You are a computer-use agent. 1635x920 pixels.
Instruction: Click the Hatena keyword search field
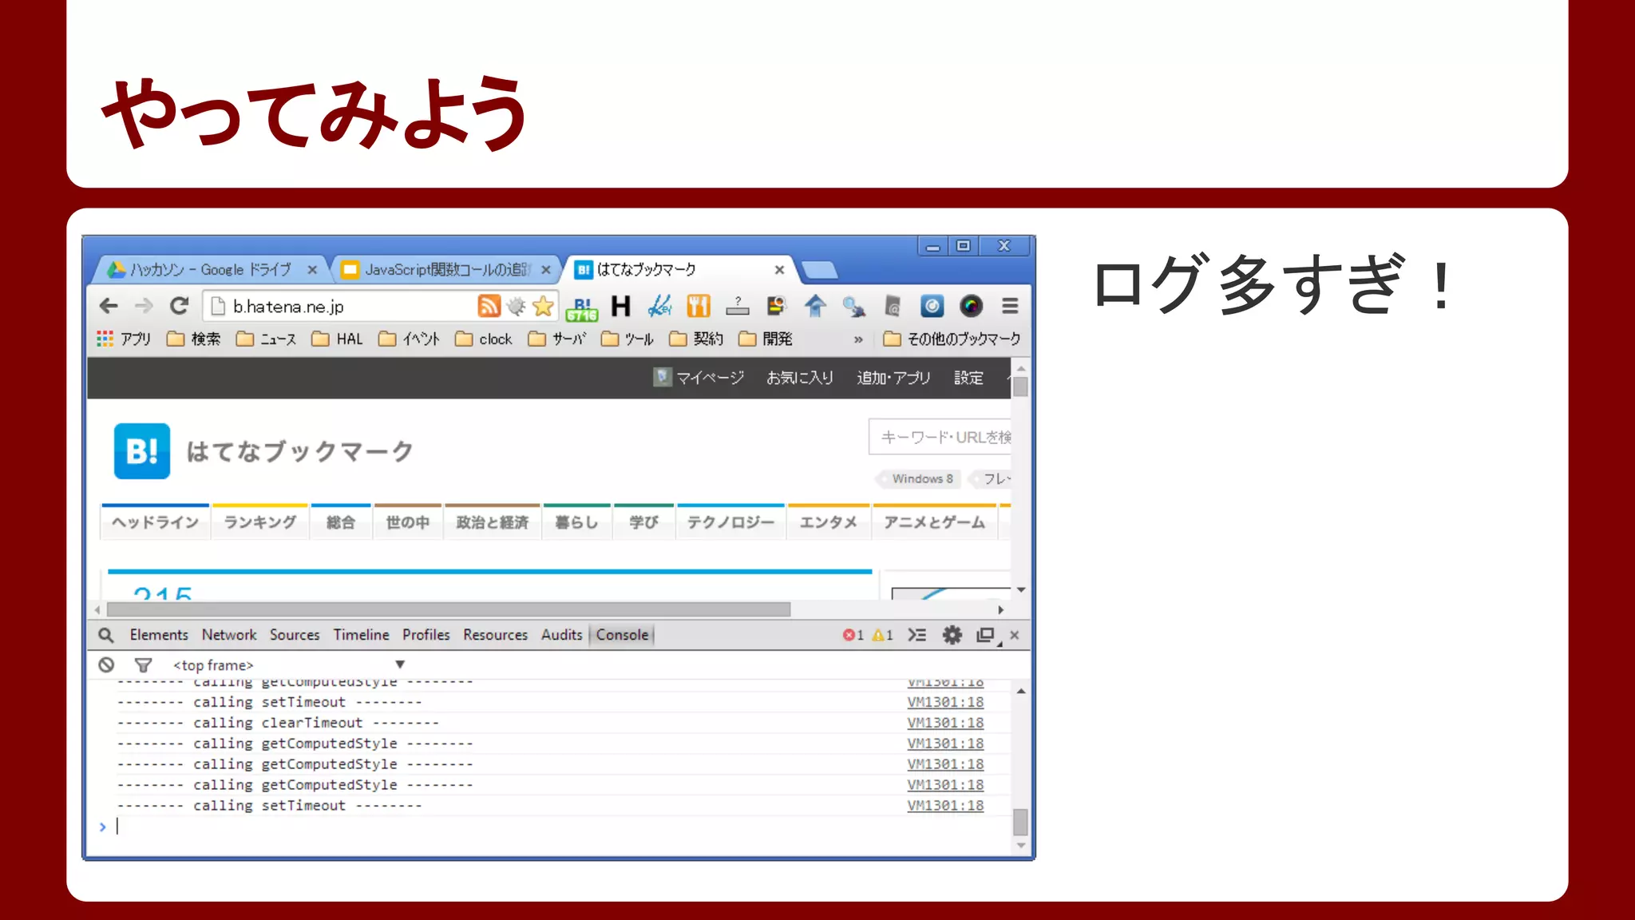(x=942, y=437)
